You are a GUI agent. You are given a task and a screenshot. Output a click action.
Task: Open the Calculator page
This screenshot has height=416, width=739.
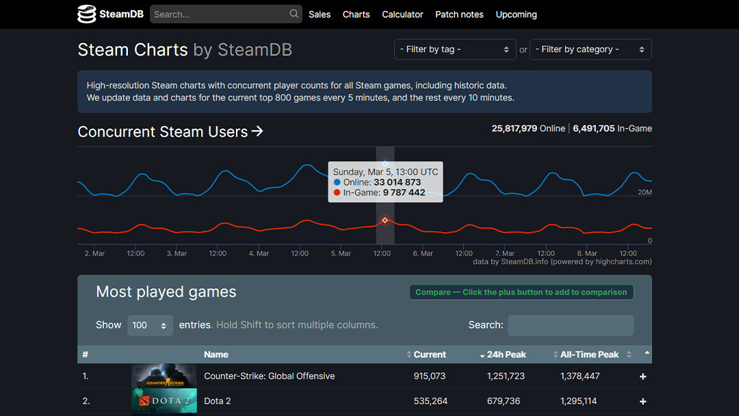click(x=402, y=14)
